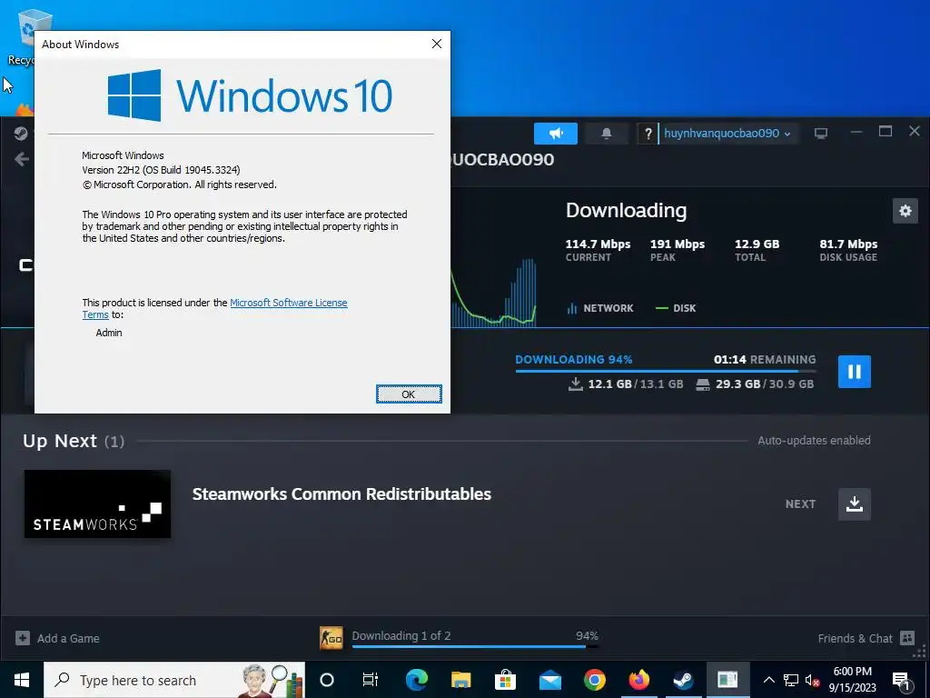This screenshot has height=698, width=930.
Task: Click the NETWORK legend label
Action: [x=608, y=308]
